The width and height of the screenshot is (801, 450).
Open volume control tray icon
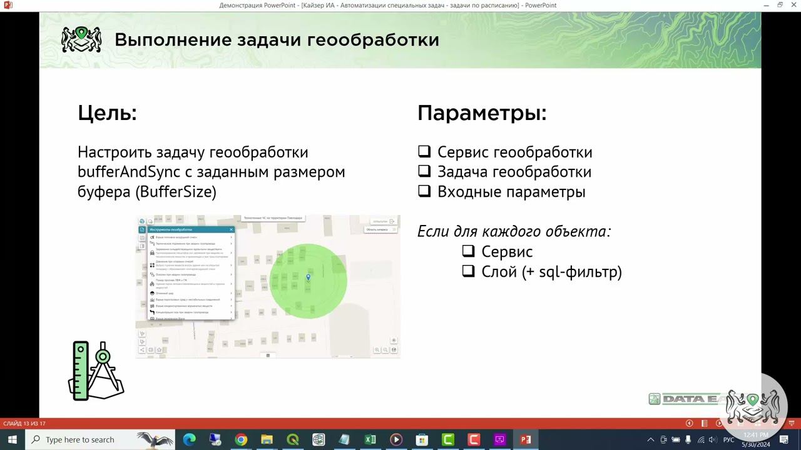(713, 440)
